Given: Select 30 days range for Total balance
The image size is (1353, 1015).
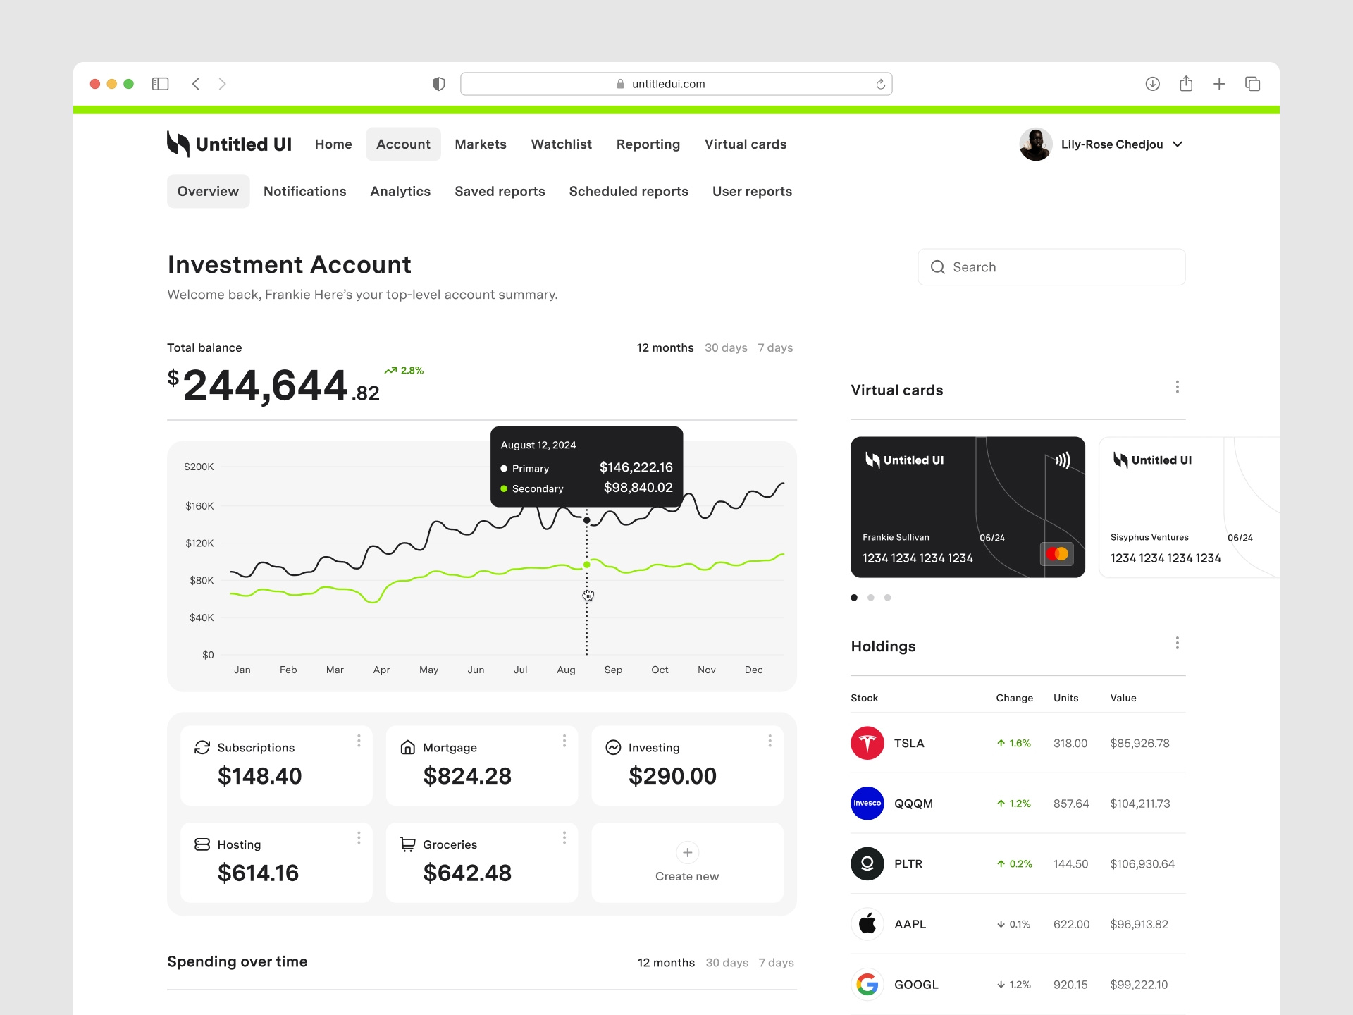Looking at the screenshot, I should [x=726, y=347].
